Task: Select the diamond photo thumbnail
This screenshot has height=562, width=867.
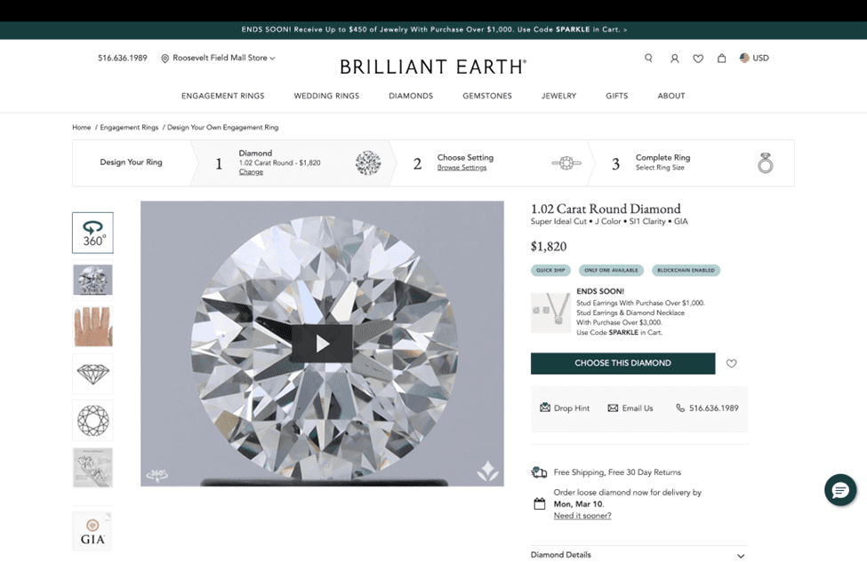Action: coord(92,280)
